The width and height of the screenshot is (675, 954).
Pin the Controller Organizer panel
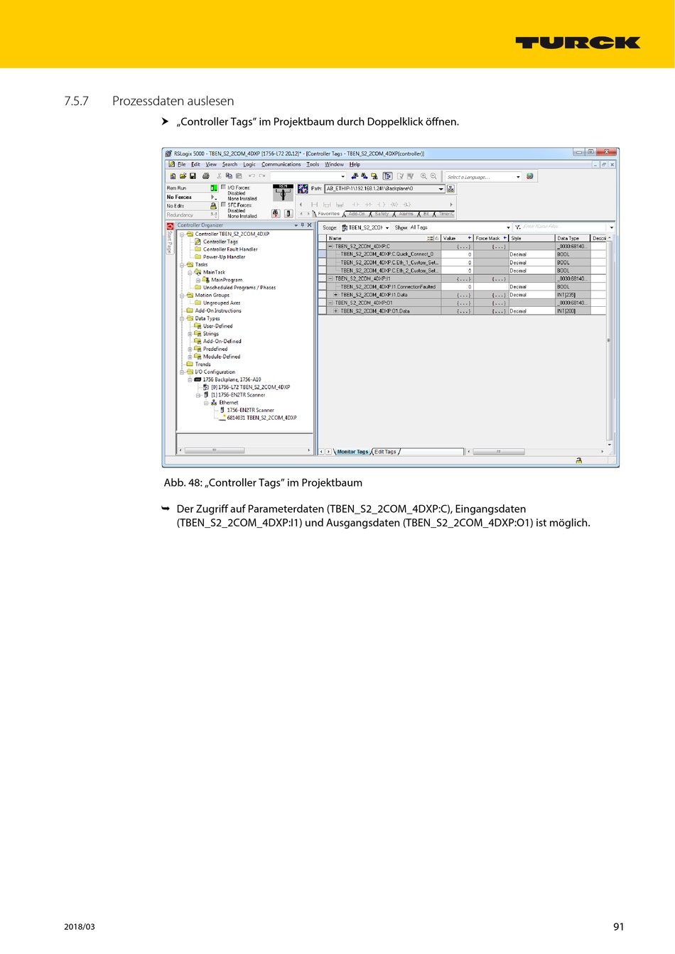pyautogui.click(x=303, y=225)
